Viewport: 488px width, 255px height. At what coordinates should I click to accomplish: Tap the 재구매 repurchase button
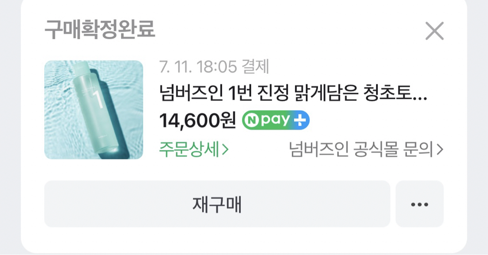pos(217,204)
